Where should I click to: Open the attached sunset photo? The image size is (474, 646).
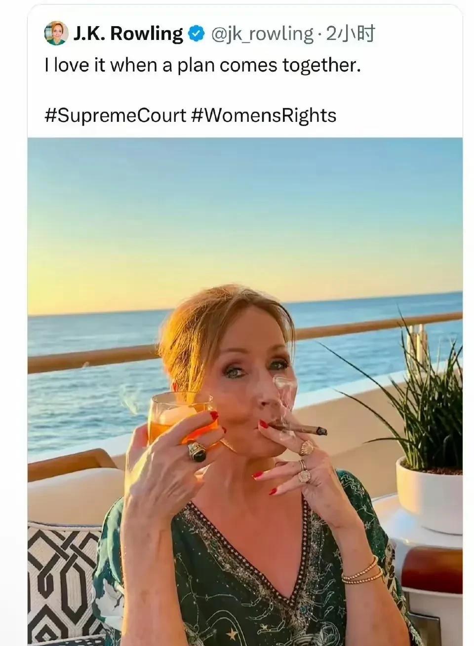point(245,392)
